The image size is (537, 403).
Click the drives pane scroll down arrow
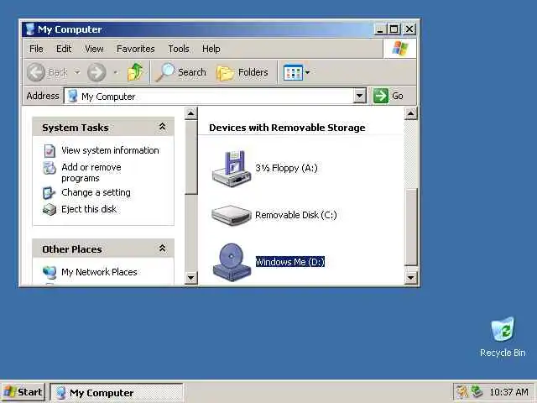[x=410, y=277]
